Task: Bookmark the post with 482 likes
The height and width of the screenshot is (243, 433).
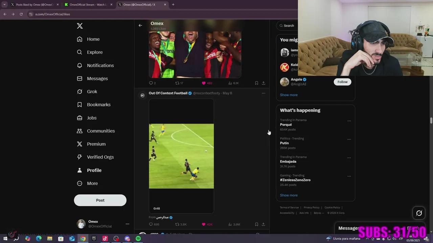Action: 256,83
